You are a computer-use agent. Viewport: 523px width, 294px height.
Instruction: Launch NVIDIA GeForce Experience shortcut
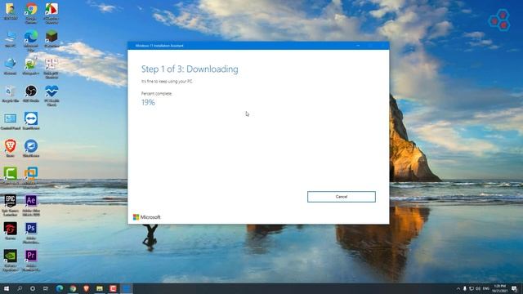click(x=11, y=261)
